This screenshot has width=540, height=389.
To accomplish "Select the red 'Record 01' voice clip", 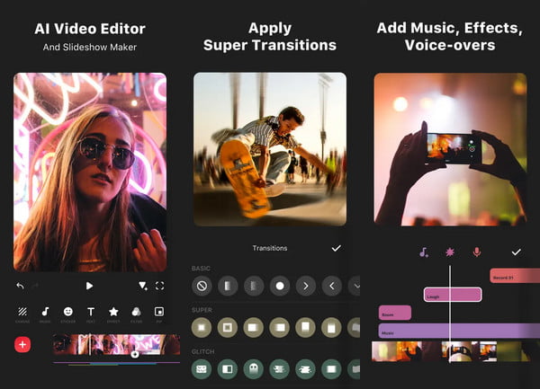I will point(515,276).
